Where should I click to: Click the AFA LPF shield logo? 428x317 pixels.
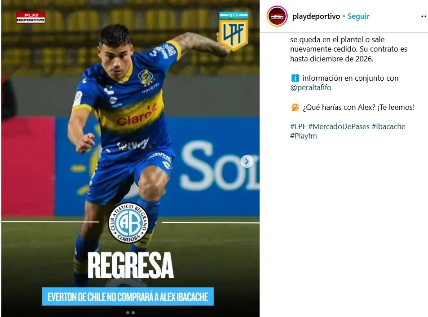(x=234, y=31)
